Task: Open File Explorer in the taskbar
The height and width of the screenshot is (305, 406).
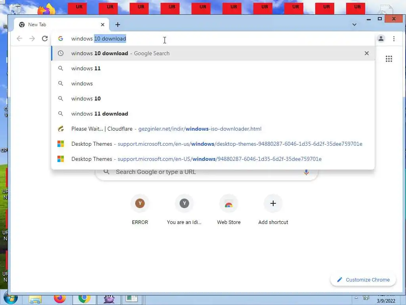Action: 35,299
